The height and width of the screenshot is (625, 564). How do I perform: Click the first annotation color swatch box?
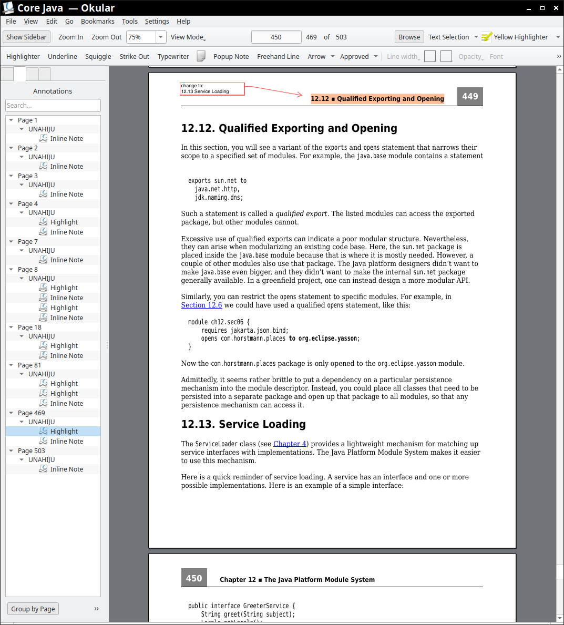(x=430, y=56)
